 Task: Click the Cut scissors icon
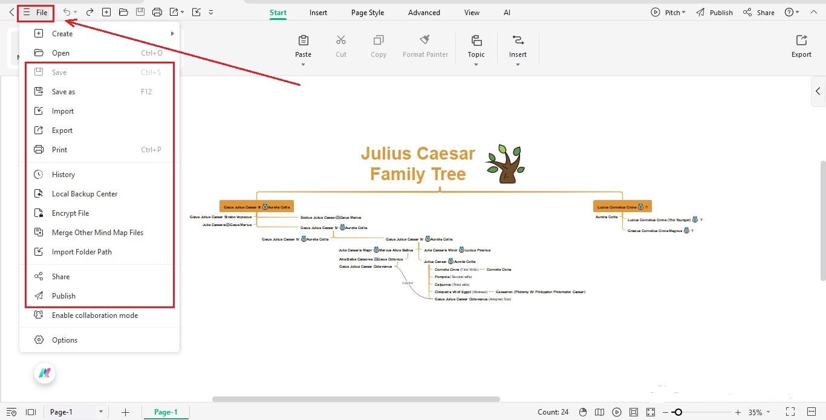coord(341,40)
